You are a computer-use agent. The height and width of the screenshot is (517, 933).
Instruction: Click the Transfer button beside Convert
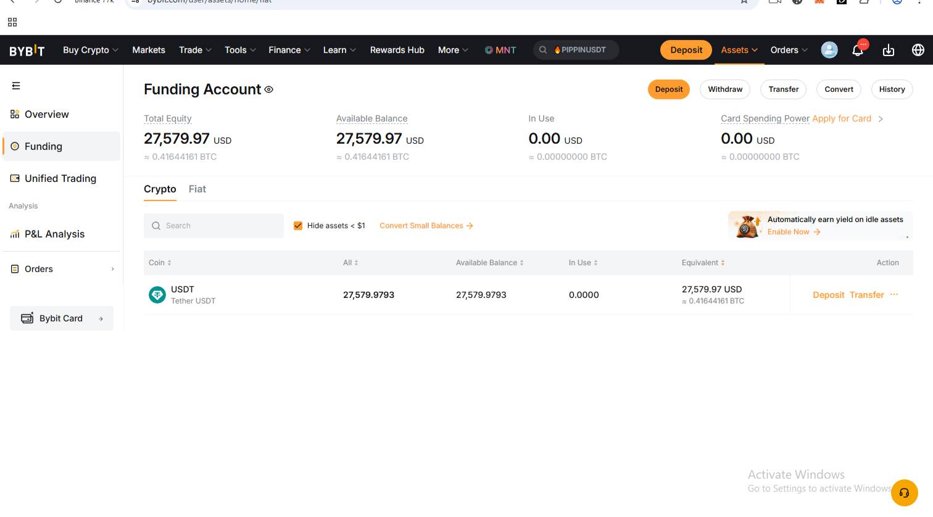click(x=784, y=89)
